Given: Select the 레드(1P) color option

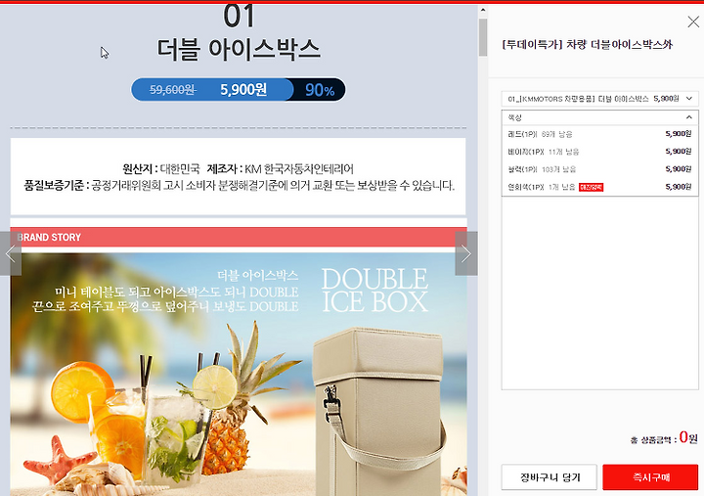Looking at the screenshot, I should click(599, 134).
